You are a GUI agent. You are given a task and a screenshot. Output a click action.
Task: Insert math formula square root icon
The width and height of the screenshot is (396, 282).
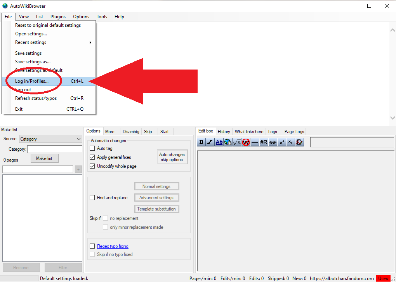237,142
